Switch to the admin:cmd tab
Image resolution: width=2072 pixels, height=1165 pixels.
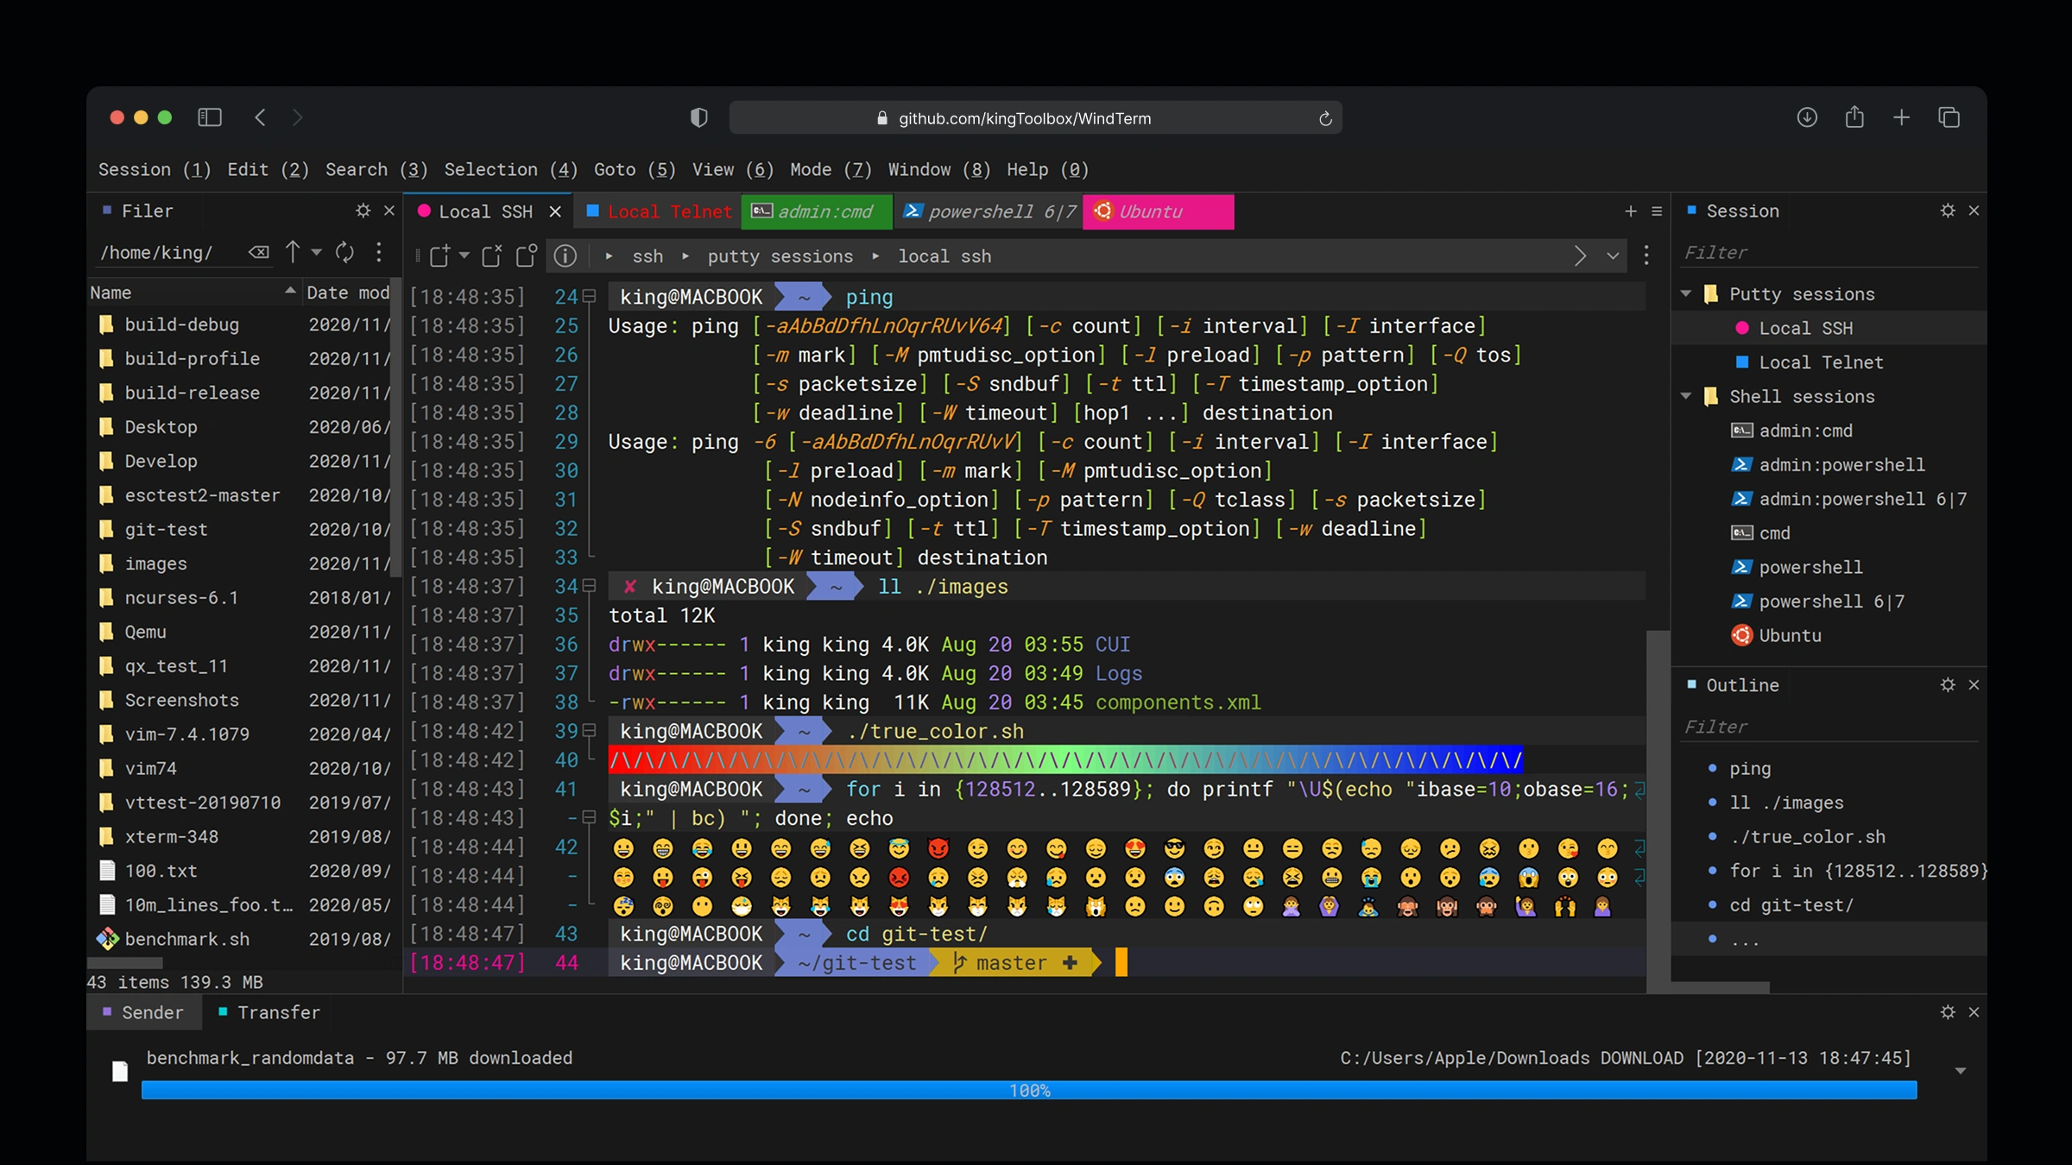click(x=817, y=212)
